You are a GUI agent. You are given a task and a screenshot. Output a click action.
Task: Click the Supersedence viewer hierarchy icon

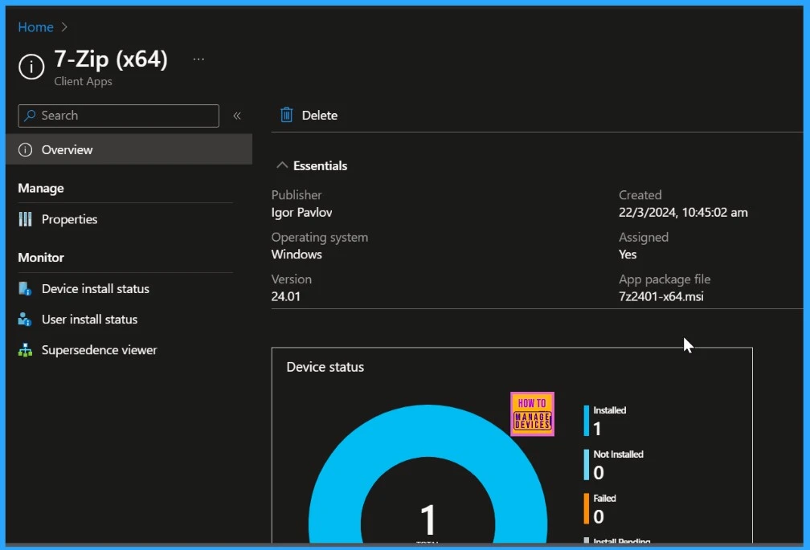(x=25, y=350)
